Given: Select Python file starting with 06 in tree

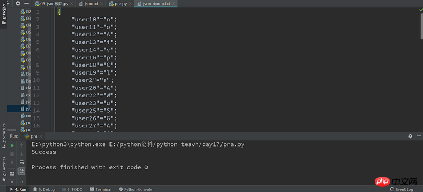Looking at the screenshot, I should click(26, 39).
